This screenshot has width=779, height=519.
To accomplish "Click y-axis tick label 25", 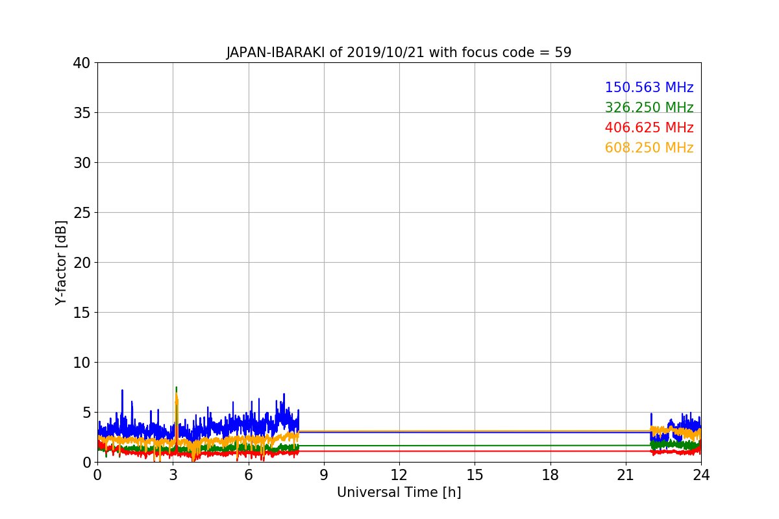I will pos(82,213).
